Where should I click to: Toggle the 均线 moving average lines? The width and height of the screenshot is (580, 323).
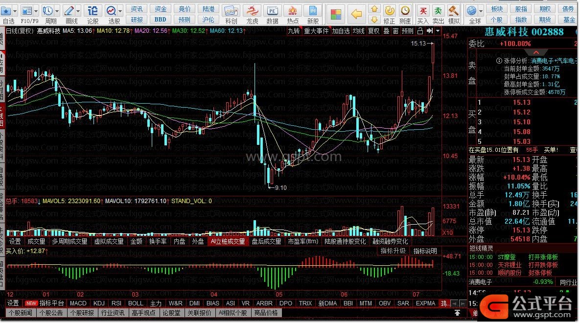click(x=358, y=31)
